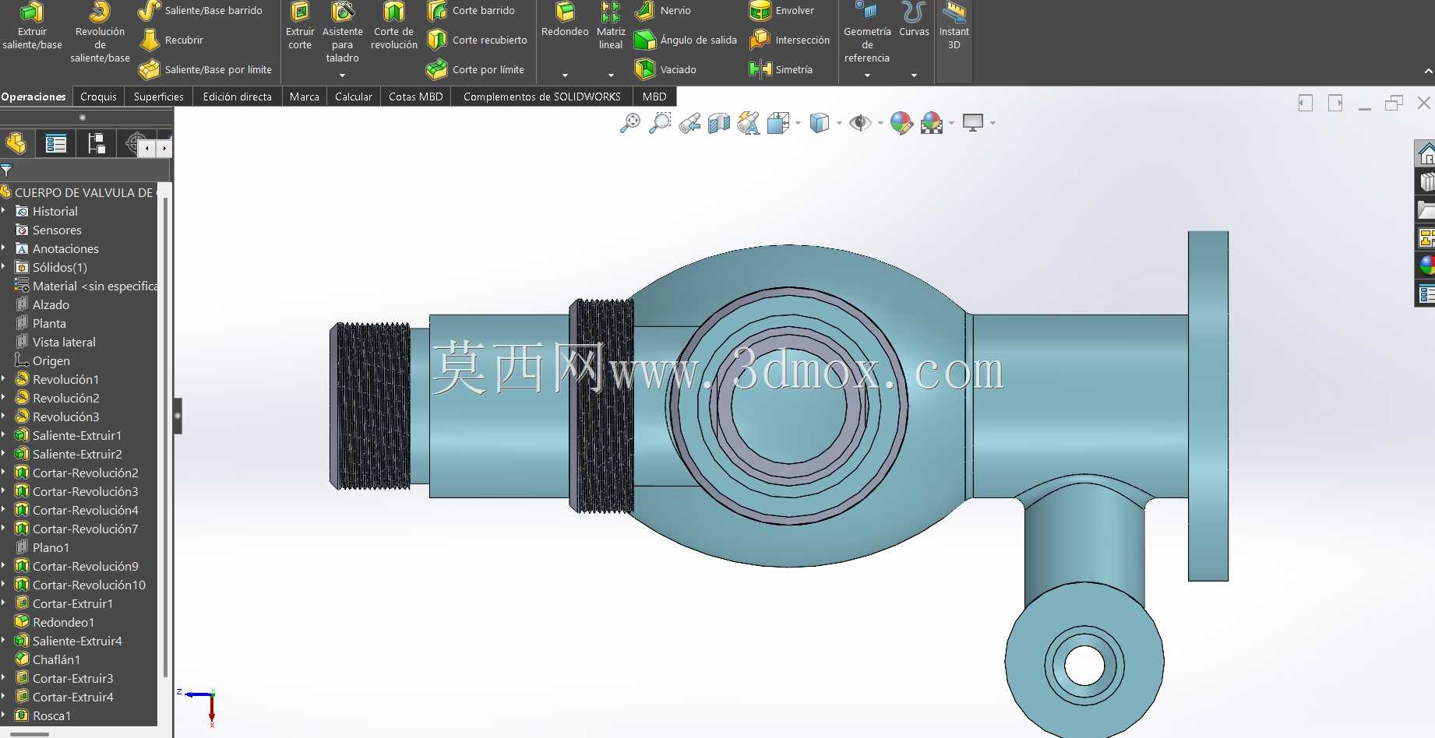Click the feature tree vertical scrollbar
The image size is (1435, 738).
point(165,436)
